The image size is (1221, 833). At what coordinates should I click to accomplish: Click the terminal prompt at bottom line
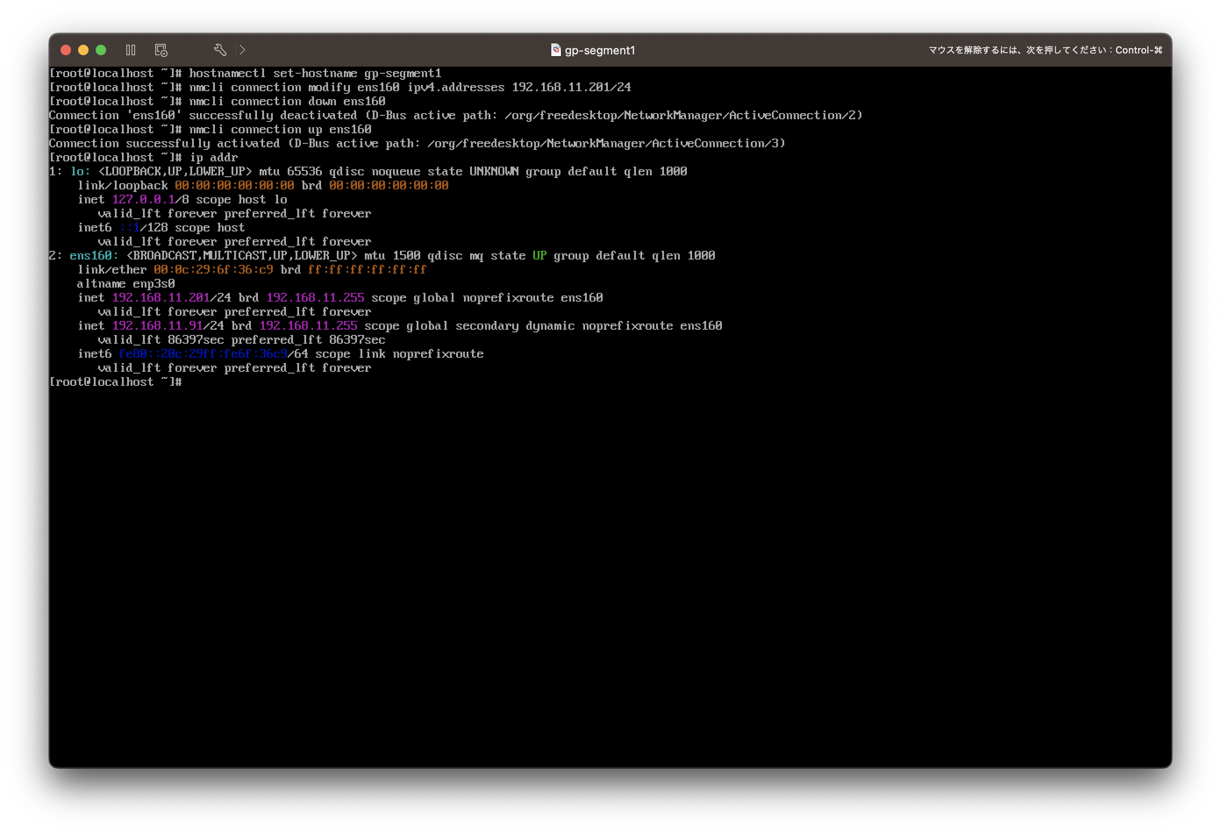(x=116, y=382)
